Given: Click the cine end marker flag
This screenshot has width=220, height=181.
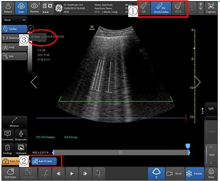Looking at the screenshot, I should [x=188, y=146].
